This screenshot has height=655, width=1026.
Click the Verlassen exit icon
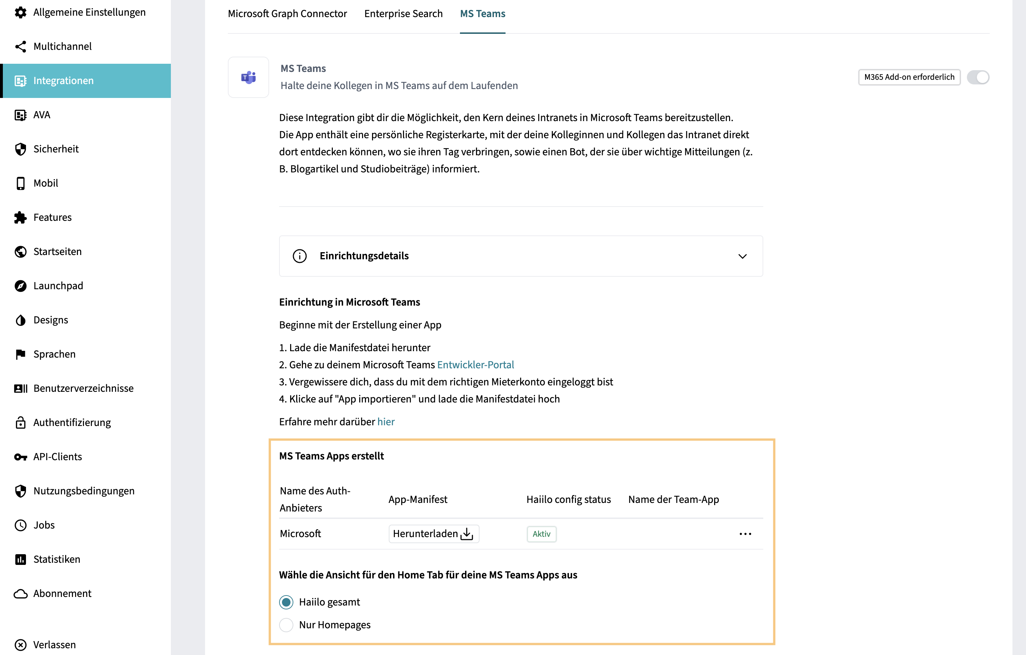20,645
